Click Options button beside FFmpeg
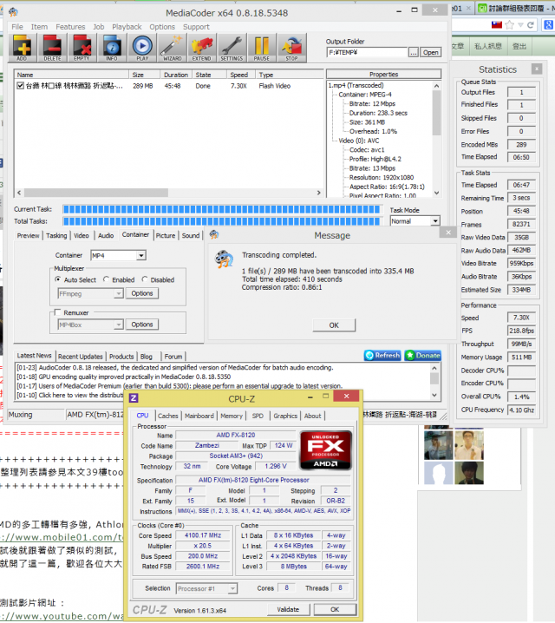 coord(141,293)
